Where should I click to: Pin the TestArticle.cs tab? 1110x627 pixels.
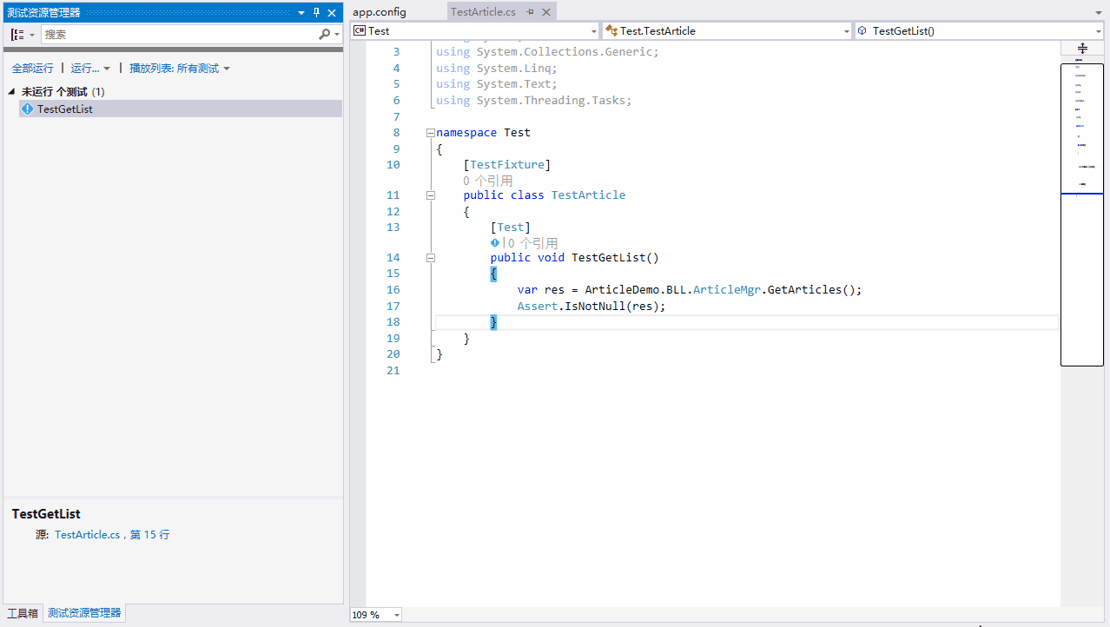(x=531, y=12)
